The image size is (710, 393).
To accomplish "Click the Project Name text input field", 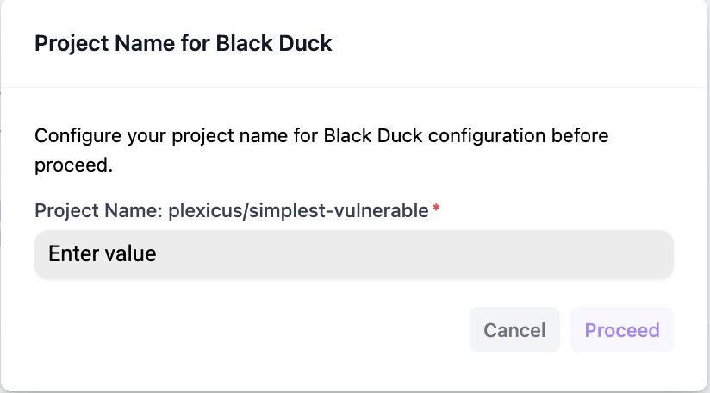I will point(353,254).
